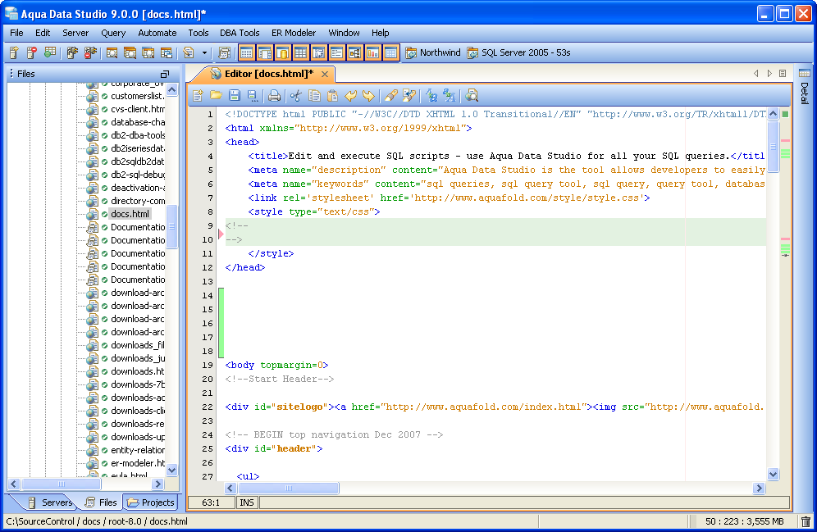Select the Northwind connection button

433,52
